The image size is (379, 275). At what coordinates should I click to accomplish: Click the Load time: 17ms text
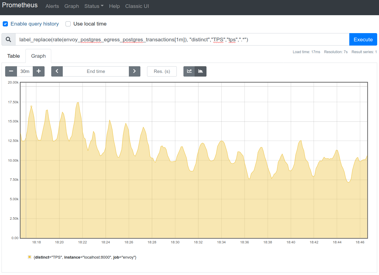click(x=306, y=52)
